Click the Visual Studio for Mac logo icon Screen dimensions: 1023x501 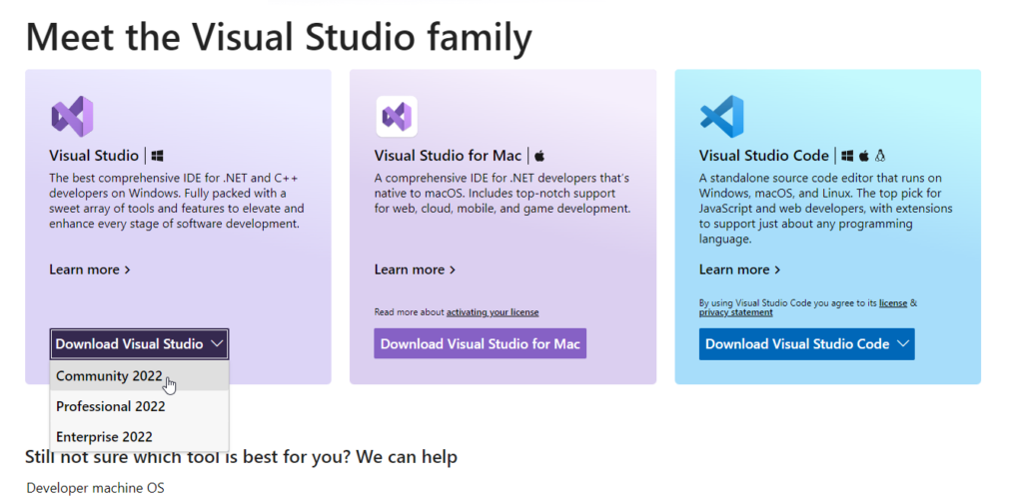[397, 116]
